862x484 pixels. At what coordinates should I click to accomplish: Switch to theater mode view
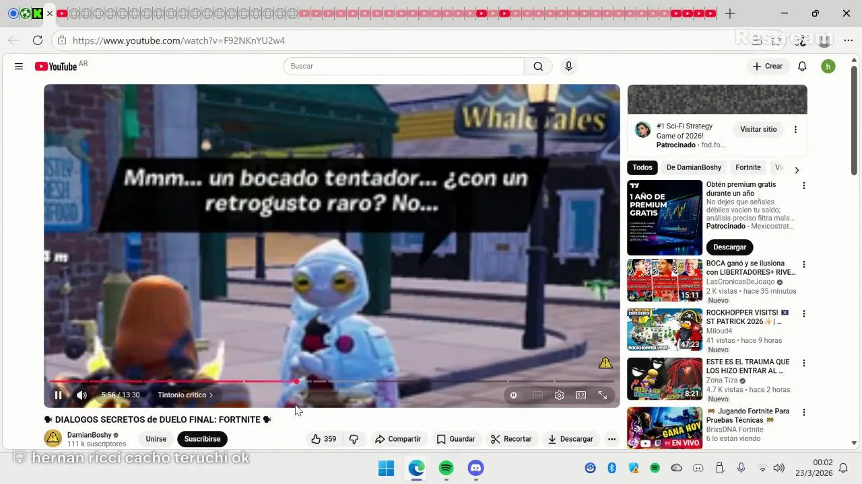pyautogui.click(x=581, y=395)
